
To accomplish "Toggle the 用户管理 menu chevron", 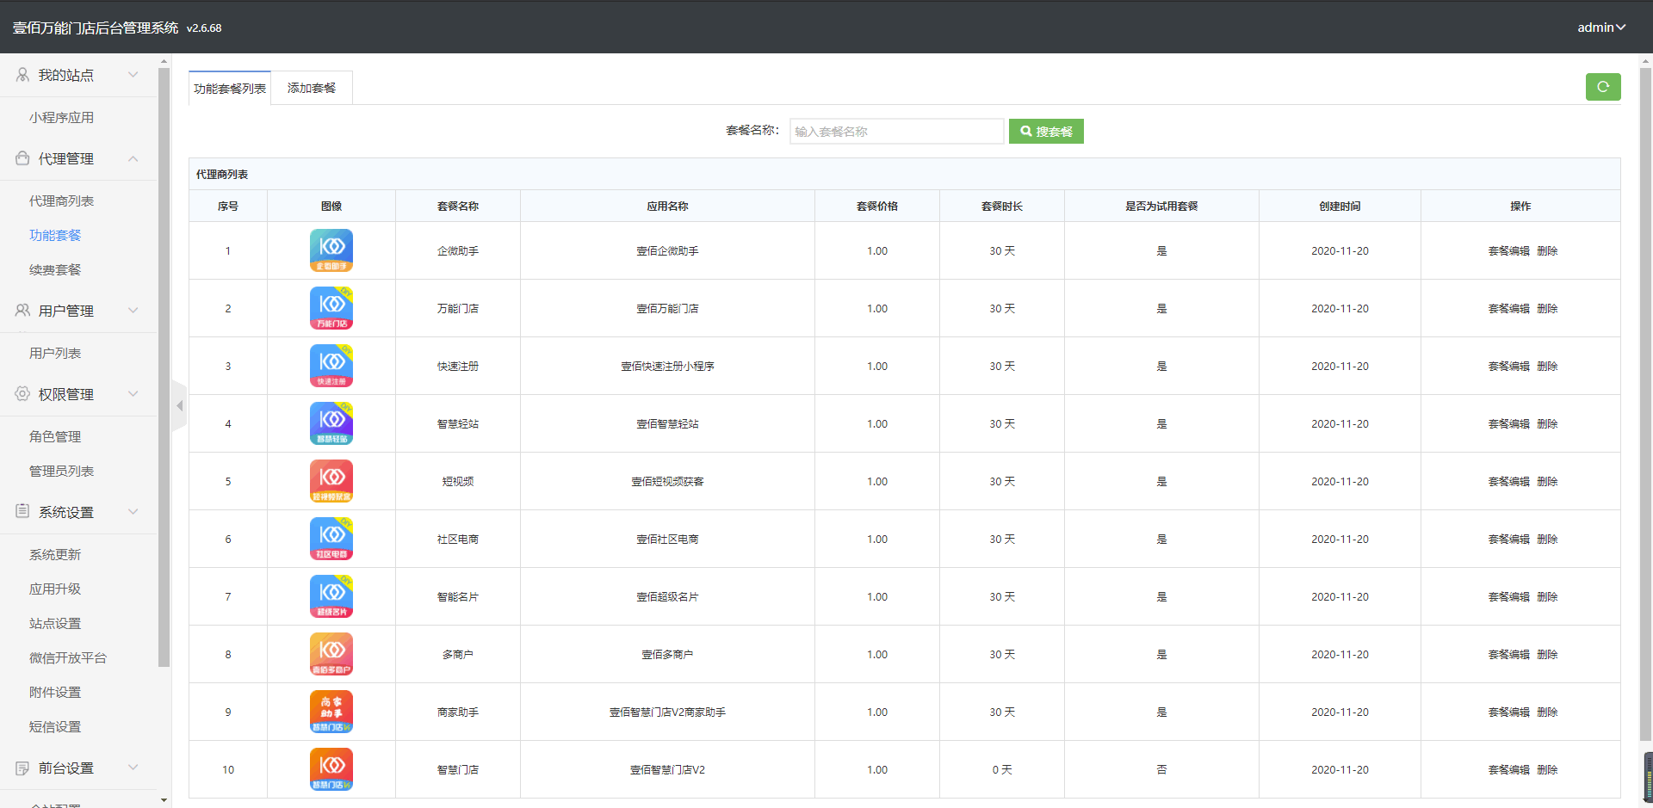I will tap(133, 310).
